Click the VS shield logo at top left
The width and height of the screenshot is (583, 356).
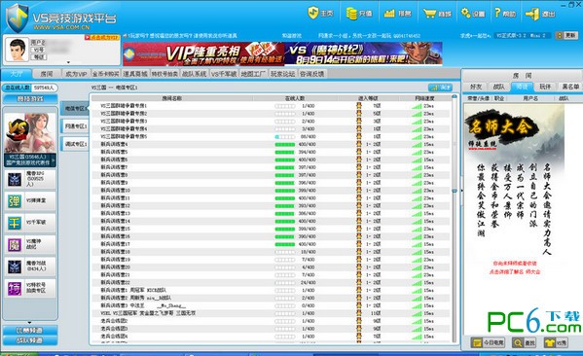[18, 18]
